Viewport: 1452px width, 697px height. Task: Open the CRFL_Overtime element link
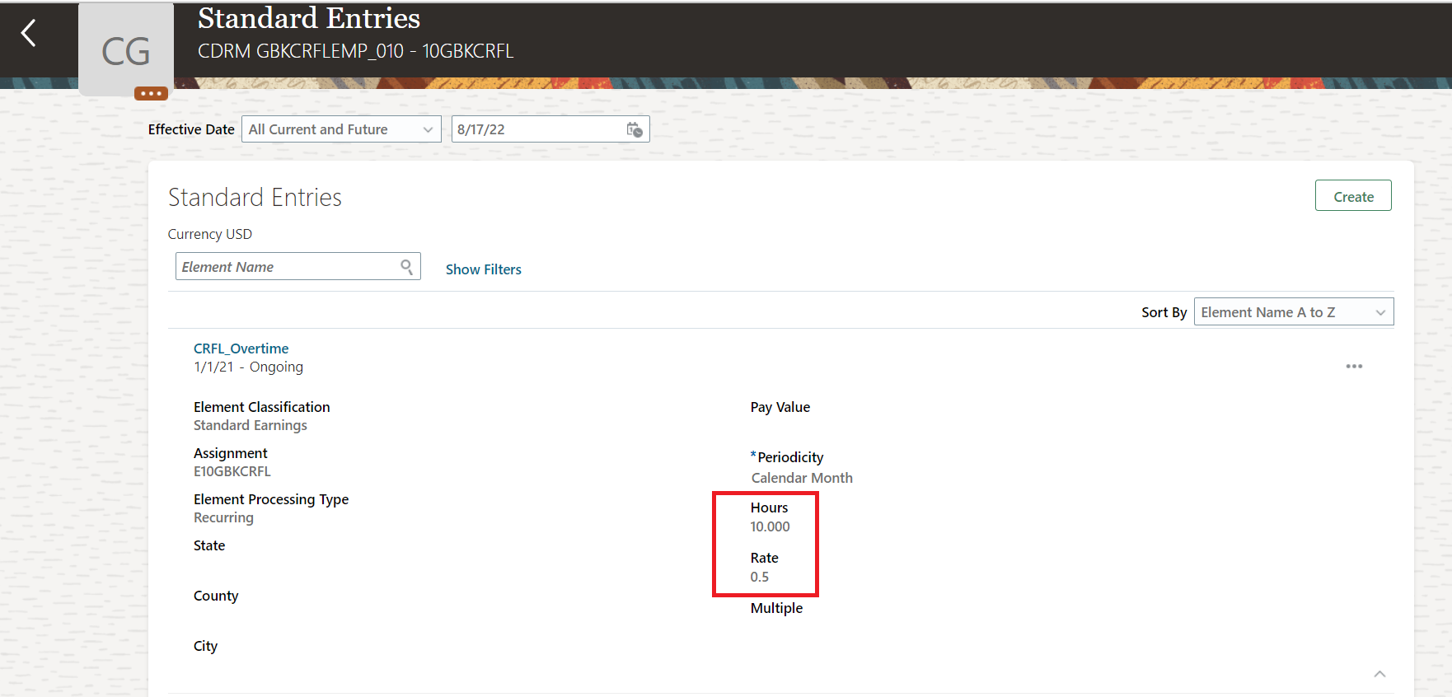click(241, 348)
